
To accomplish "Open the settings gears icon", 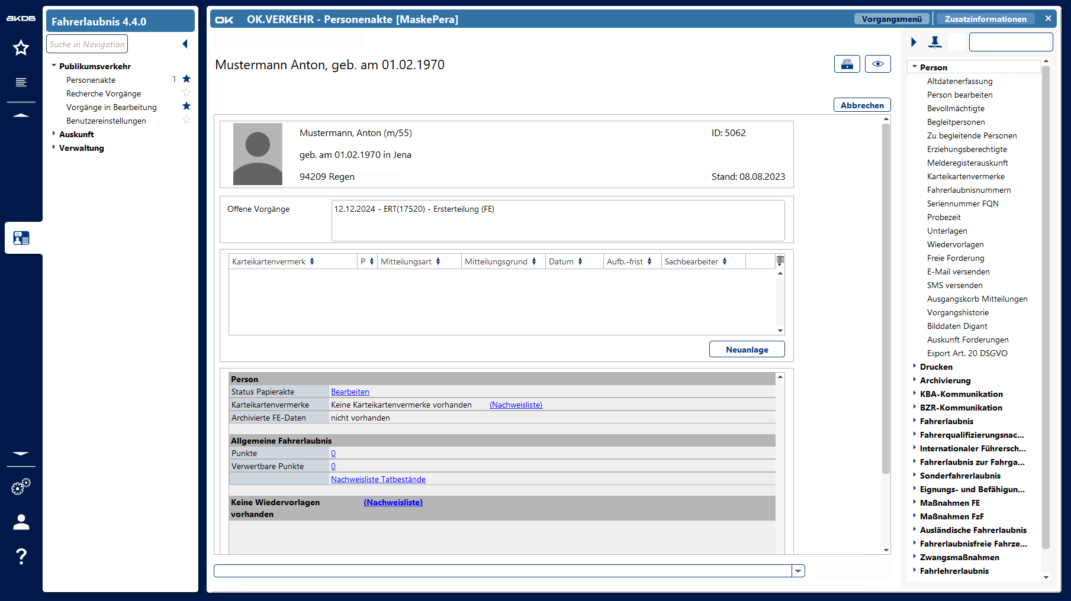I will click(x=21, y=487).
